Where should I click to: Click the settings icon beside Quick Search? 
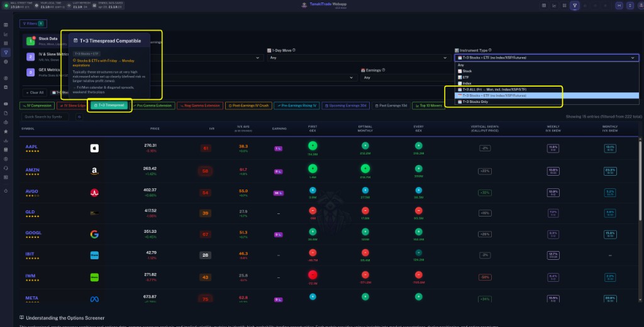(79, 117)
